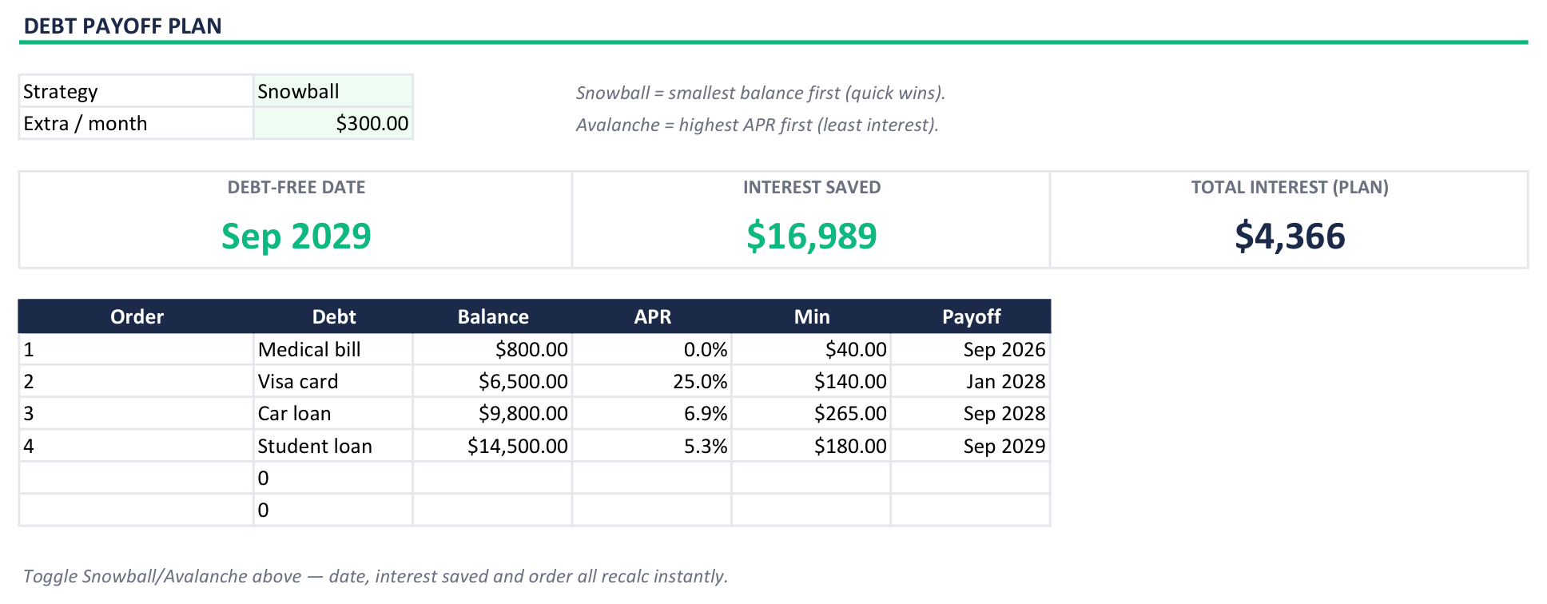Select the Car loan debt cell
Viewport: 1547px width, 604px height.
click(x=333, y=413)
